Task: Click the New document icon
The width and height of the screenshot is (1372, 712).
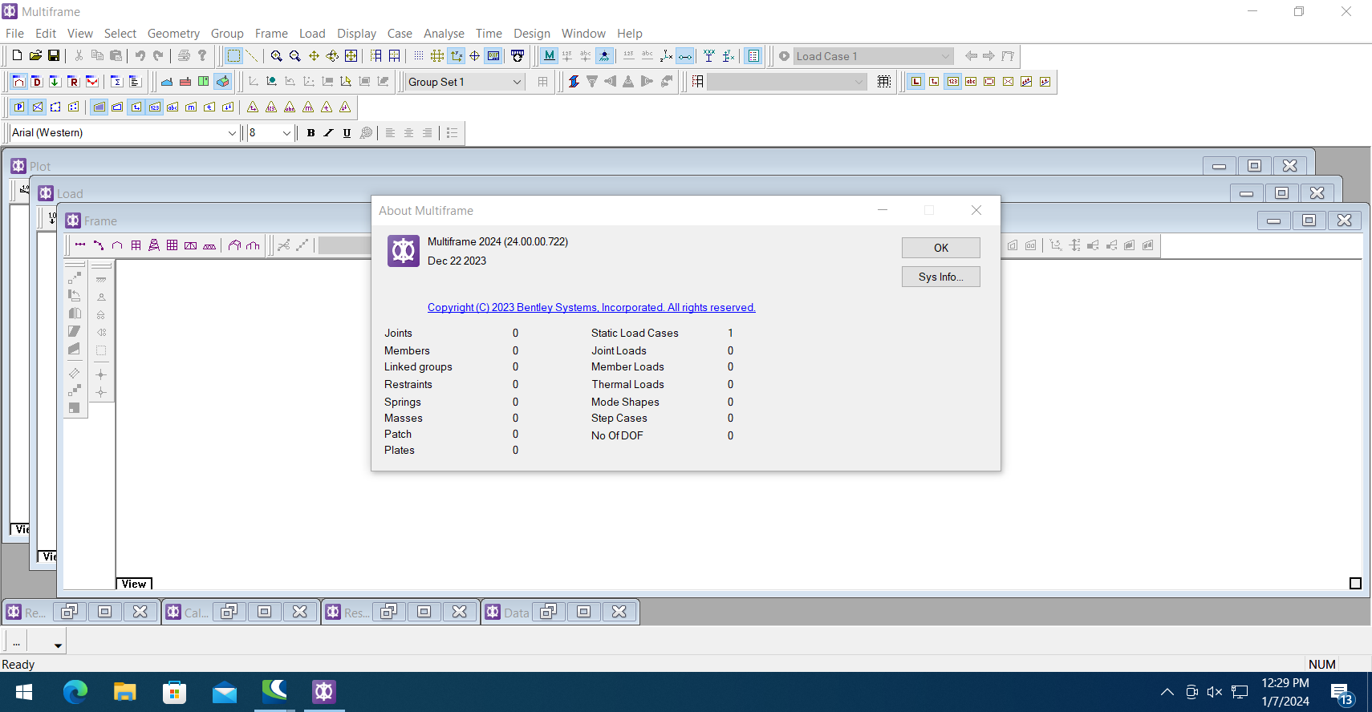Action: (17, 55)
